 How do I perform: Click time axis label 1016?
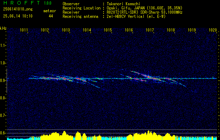129,30
